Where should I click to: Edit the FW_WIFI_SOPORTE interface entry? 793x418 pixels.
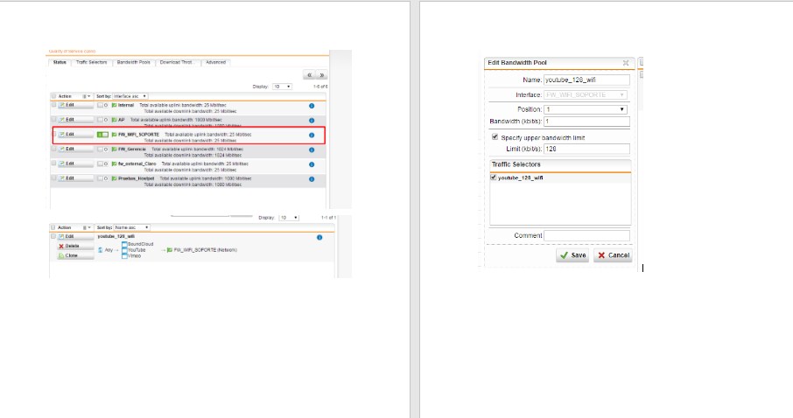75,135
